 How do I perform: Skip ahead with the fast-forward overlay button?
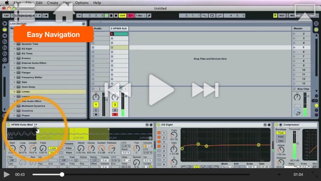[205, 90]
